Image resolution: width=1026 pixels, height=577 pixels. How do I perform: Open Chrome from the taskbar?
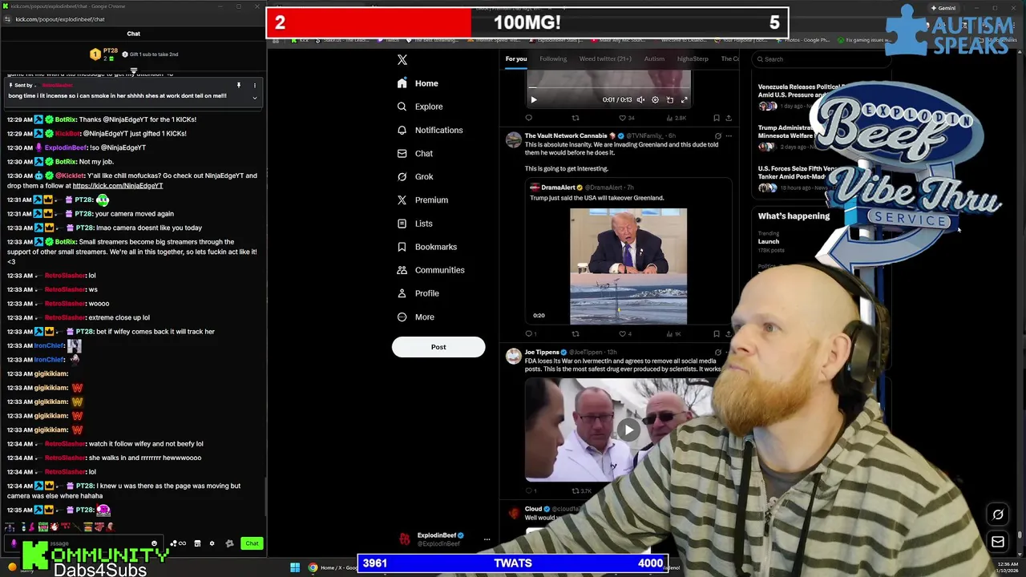pyautogui.click(x=313, y=567)
